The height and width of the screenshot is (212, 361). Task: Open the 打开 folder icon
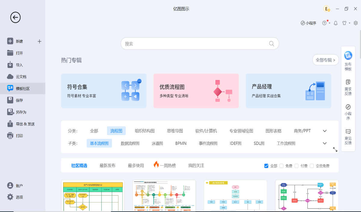pyautogui.click(x=10, y=53)
